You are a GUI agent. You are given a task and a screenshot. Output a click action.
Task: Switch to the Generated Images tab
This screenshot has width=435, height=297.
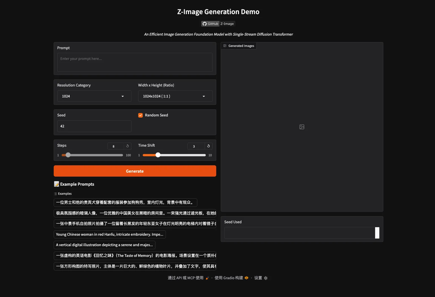(x=239, y=45)
